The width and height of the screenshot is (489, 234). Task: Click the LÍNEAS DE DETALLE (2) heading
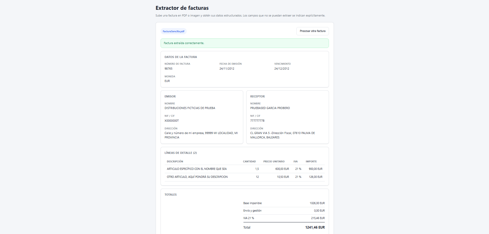click(x=180, y=153)
